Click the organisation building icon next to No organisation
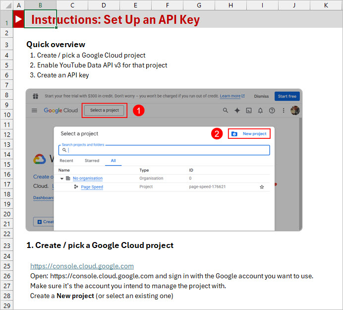The height and width of the screenshot is (310, 343). coord(68,178)
